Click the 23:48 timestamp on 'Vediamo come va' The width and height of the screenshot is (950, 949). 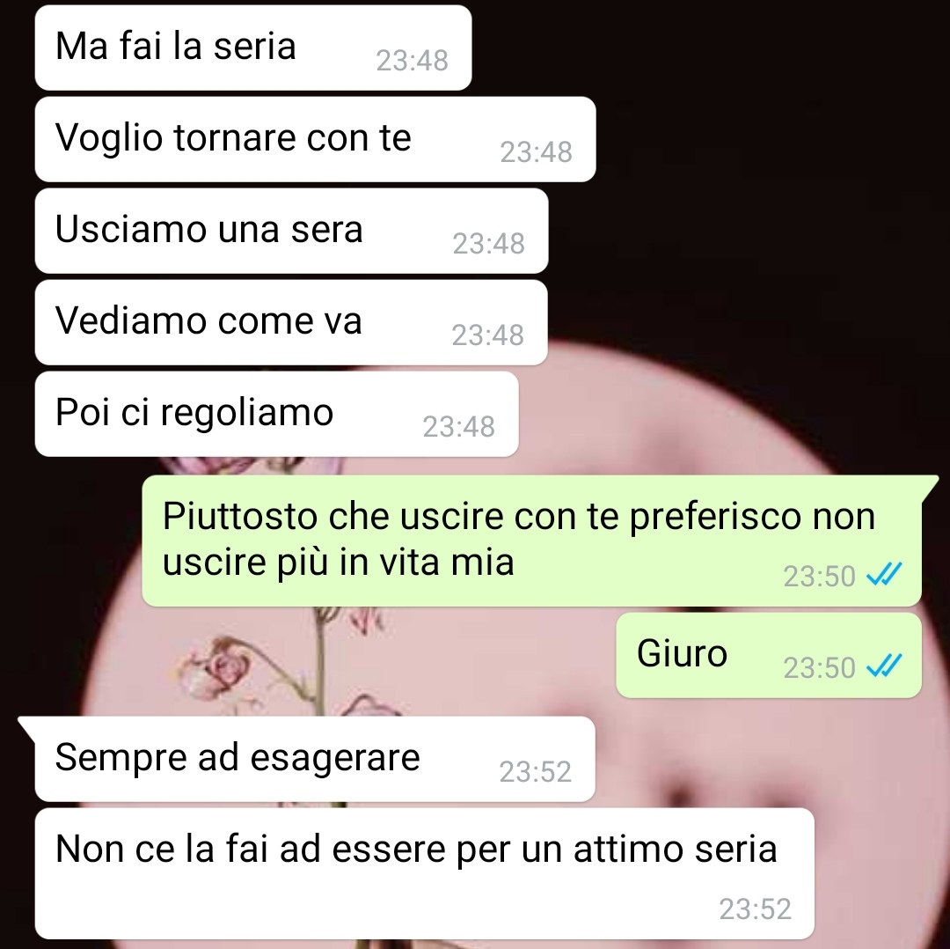tap(487, 335)
